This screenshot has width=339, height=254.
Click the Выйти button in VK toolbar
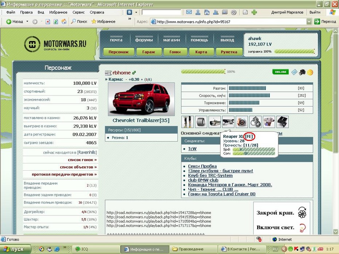coord(315,12)
